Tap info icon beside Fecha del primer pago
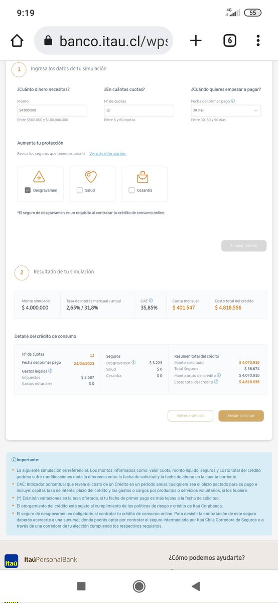278x603 pixels. (233, 100)
